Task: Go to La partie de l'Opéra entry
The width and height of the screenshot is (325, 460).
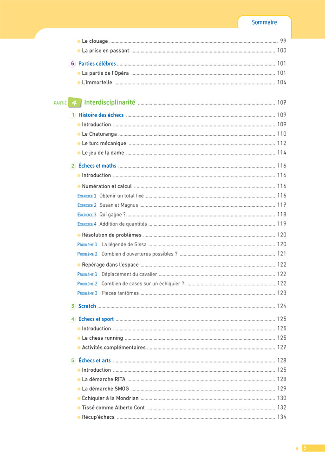Action: (x=105, y=73)
